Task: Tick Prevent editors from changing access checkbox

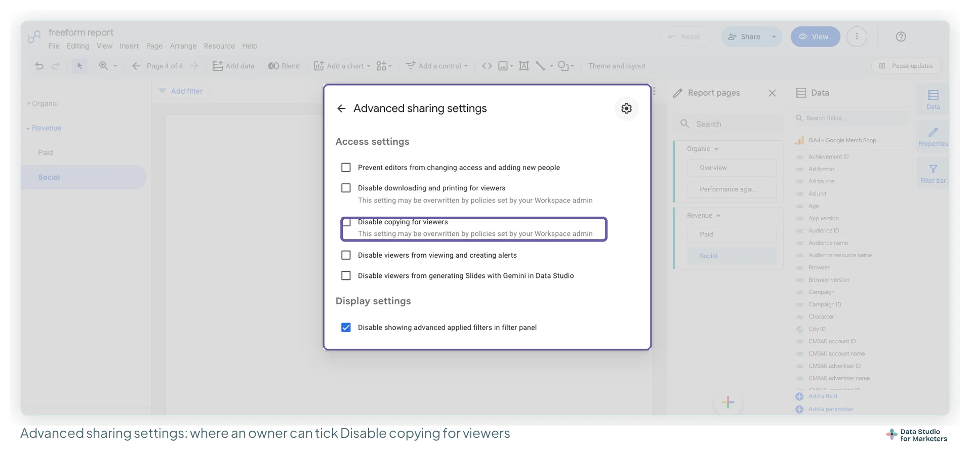Action: click(346, 168)
